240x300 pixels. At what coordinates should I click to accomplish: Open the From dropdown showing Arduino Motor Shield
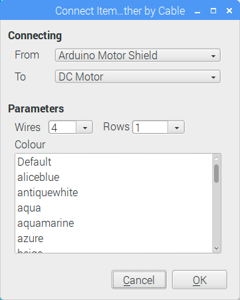pyautogui.click(x=138, y=55)
